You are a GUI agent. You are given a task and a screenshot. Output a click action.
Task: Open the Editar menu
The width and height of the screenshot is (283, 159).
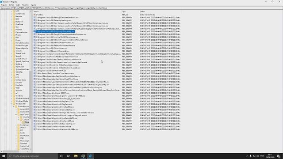(x=11, y=5)
